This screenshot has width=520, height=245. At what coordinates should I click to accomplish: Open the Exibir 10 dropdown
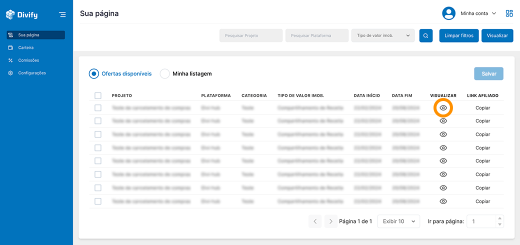398,221
